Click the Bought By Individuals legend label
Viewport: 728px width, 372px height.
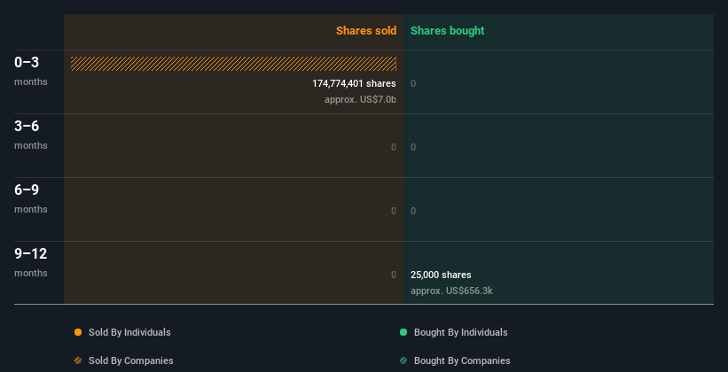(x=460, y=332)
